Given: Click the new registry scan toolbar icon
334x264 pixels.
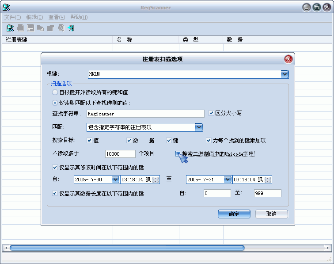Looking at the screenshot, I should click(x=10, y=28).
